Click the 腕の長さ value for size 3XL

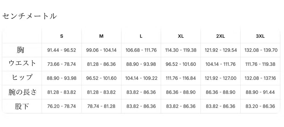[260, 92]
